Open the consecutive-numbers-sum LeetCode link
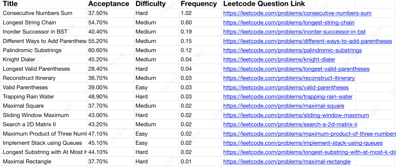This screenshot has width=396, height=167. click(297, 13)
